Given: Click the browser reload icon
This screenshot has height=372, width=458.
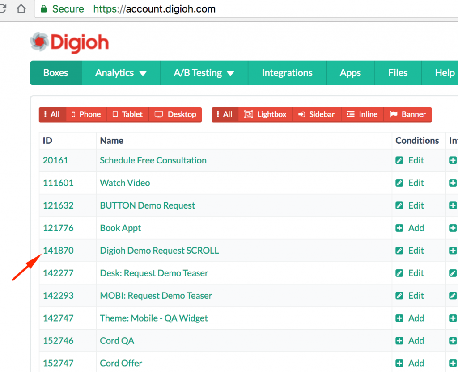Looking at the screenshot, I should click(3, 9).
